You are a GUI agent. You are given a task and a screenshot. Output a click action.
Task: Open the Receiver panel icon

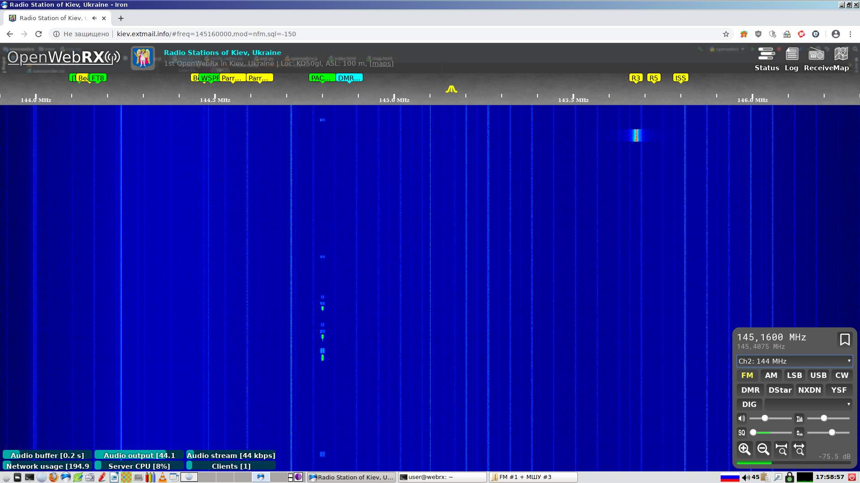coord(816,59)
